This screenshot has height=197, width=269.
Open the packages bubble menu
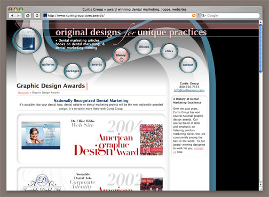[73, 71]
